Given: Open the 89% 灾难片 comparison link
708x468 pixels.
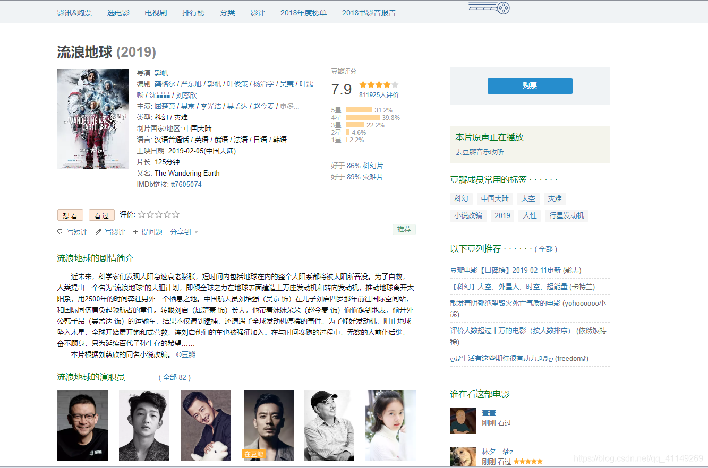Looking at the screenshot, I should (x=365, y=177).
